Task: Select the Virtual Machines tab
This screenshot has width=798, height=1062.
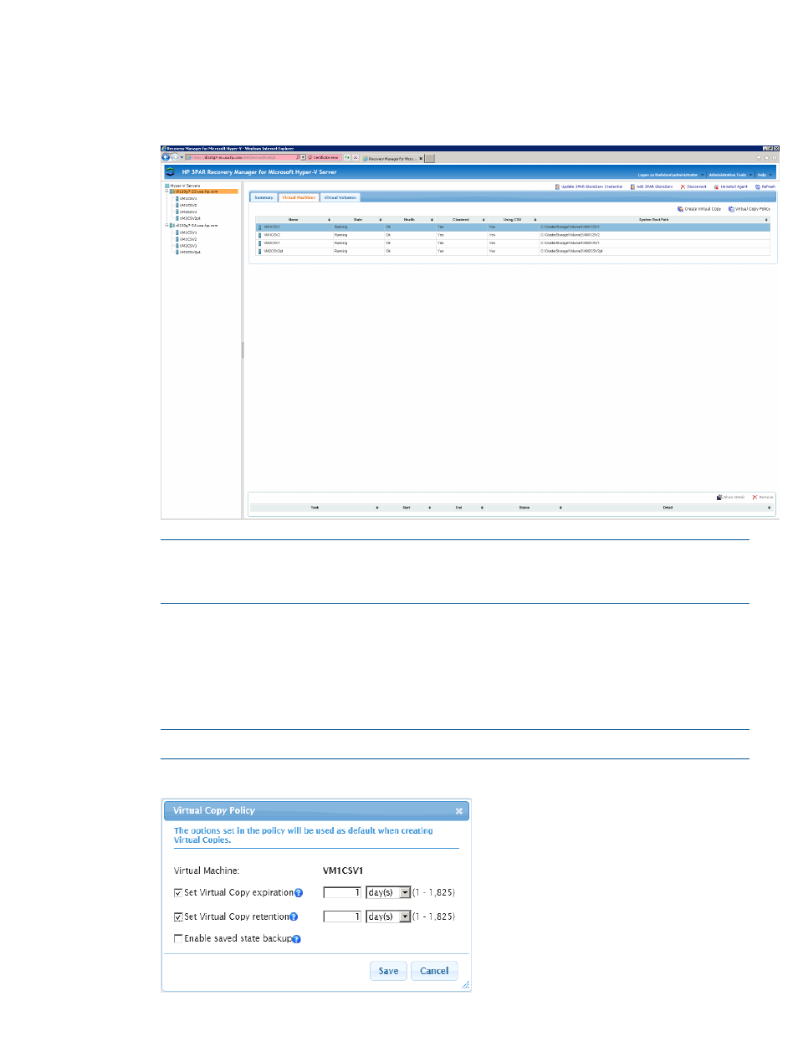Action: (x=299, y=198)
